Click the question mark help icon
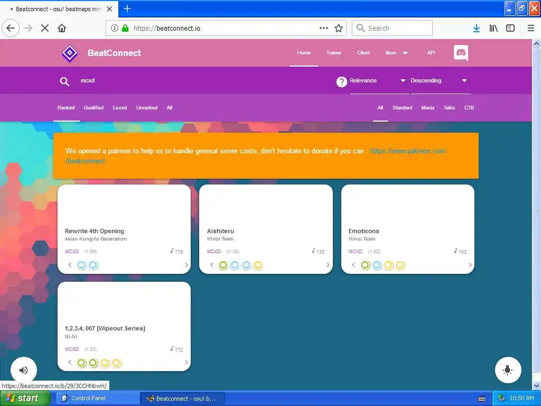The image size is (541, 406). (342, 82)
